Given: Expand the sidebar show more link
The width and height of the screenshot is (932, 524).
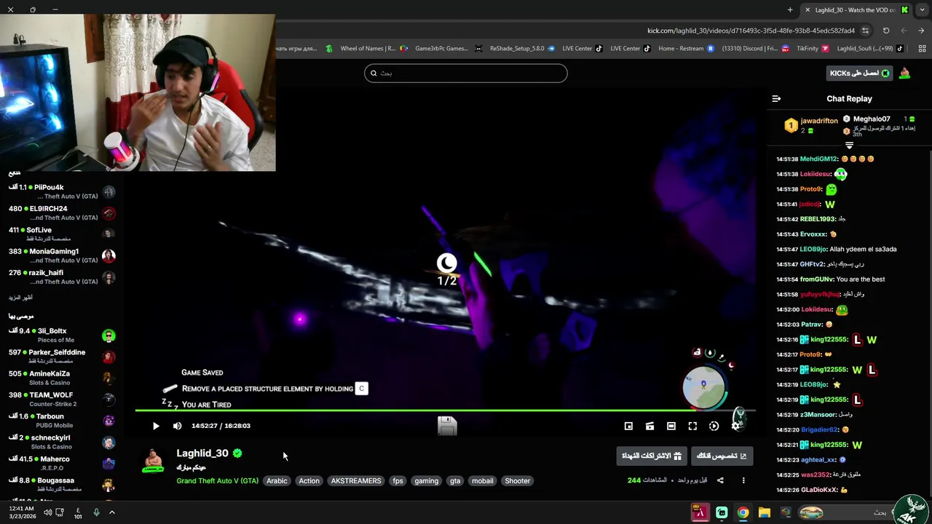Looking at the screenshot, I should [x=20, y=298].
